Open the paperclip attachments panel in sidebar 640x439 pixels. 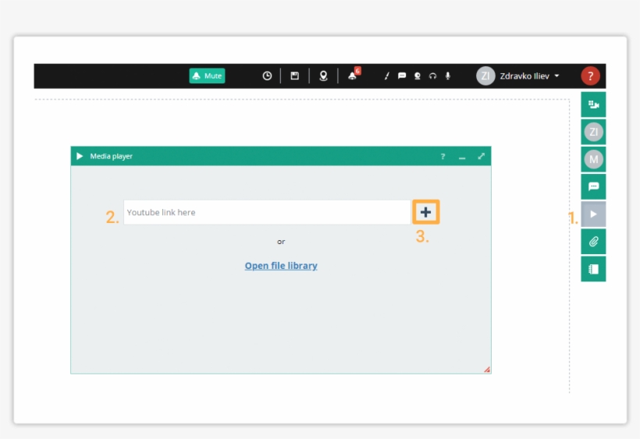593,241
